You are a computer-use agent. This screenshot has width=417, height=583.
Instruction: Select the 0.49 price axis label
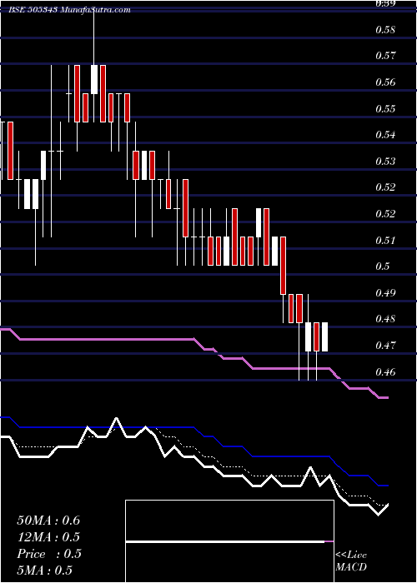[x=385, y=293]
